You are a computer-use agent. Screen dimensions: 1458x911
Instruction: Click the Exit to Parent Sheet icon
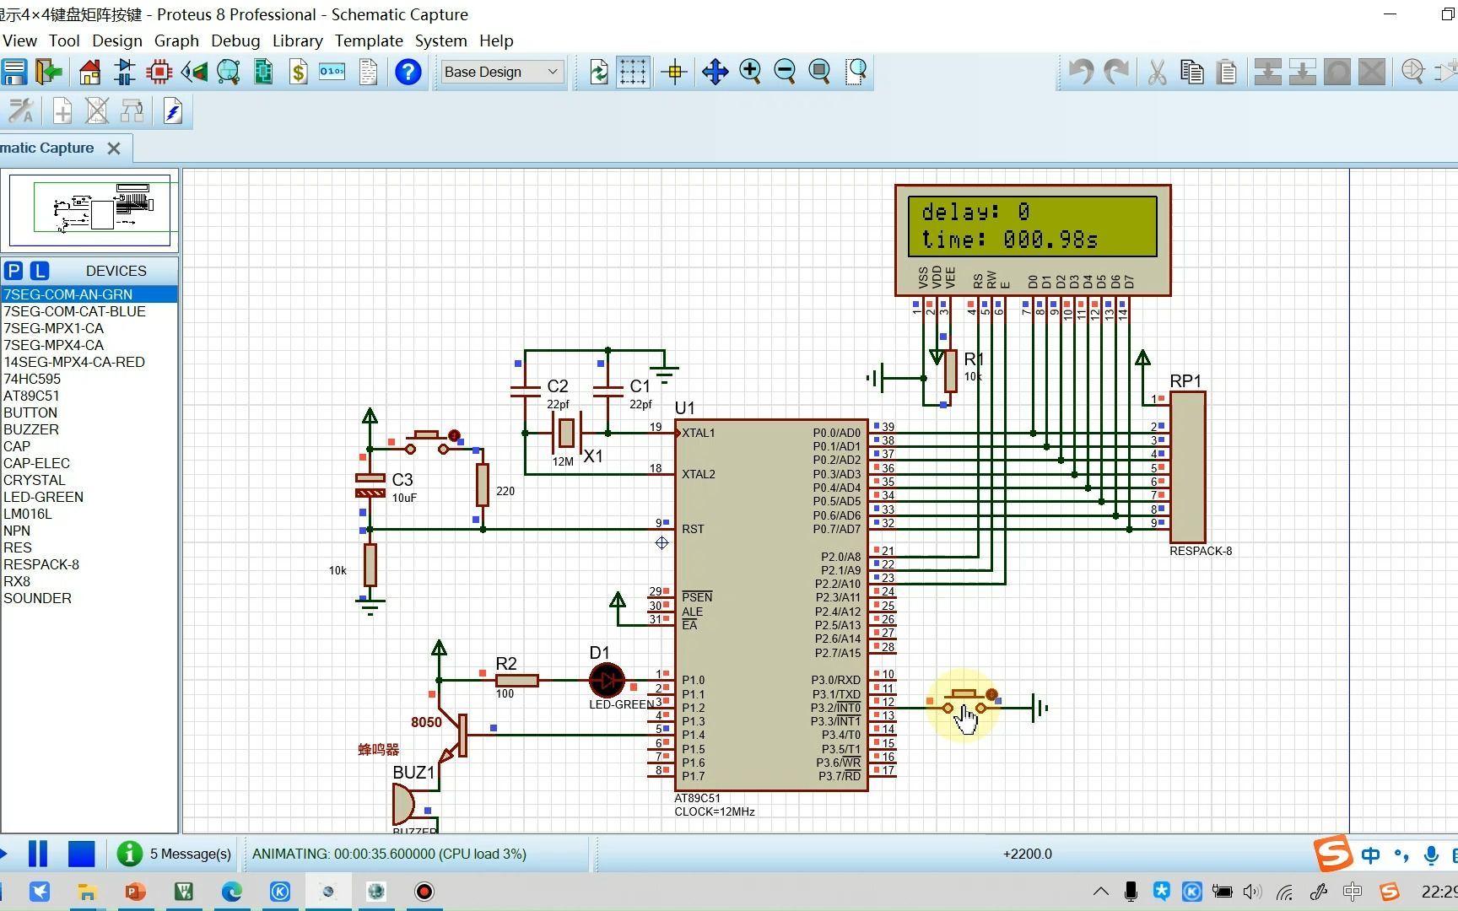coord(132,111)
